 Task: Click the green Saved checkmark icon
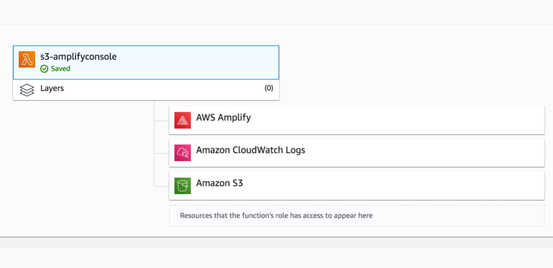(x=44, y=69)
